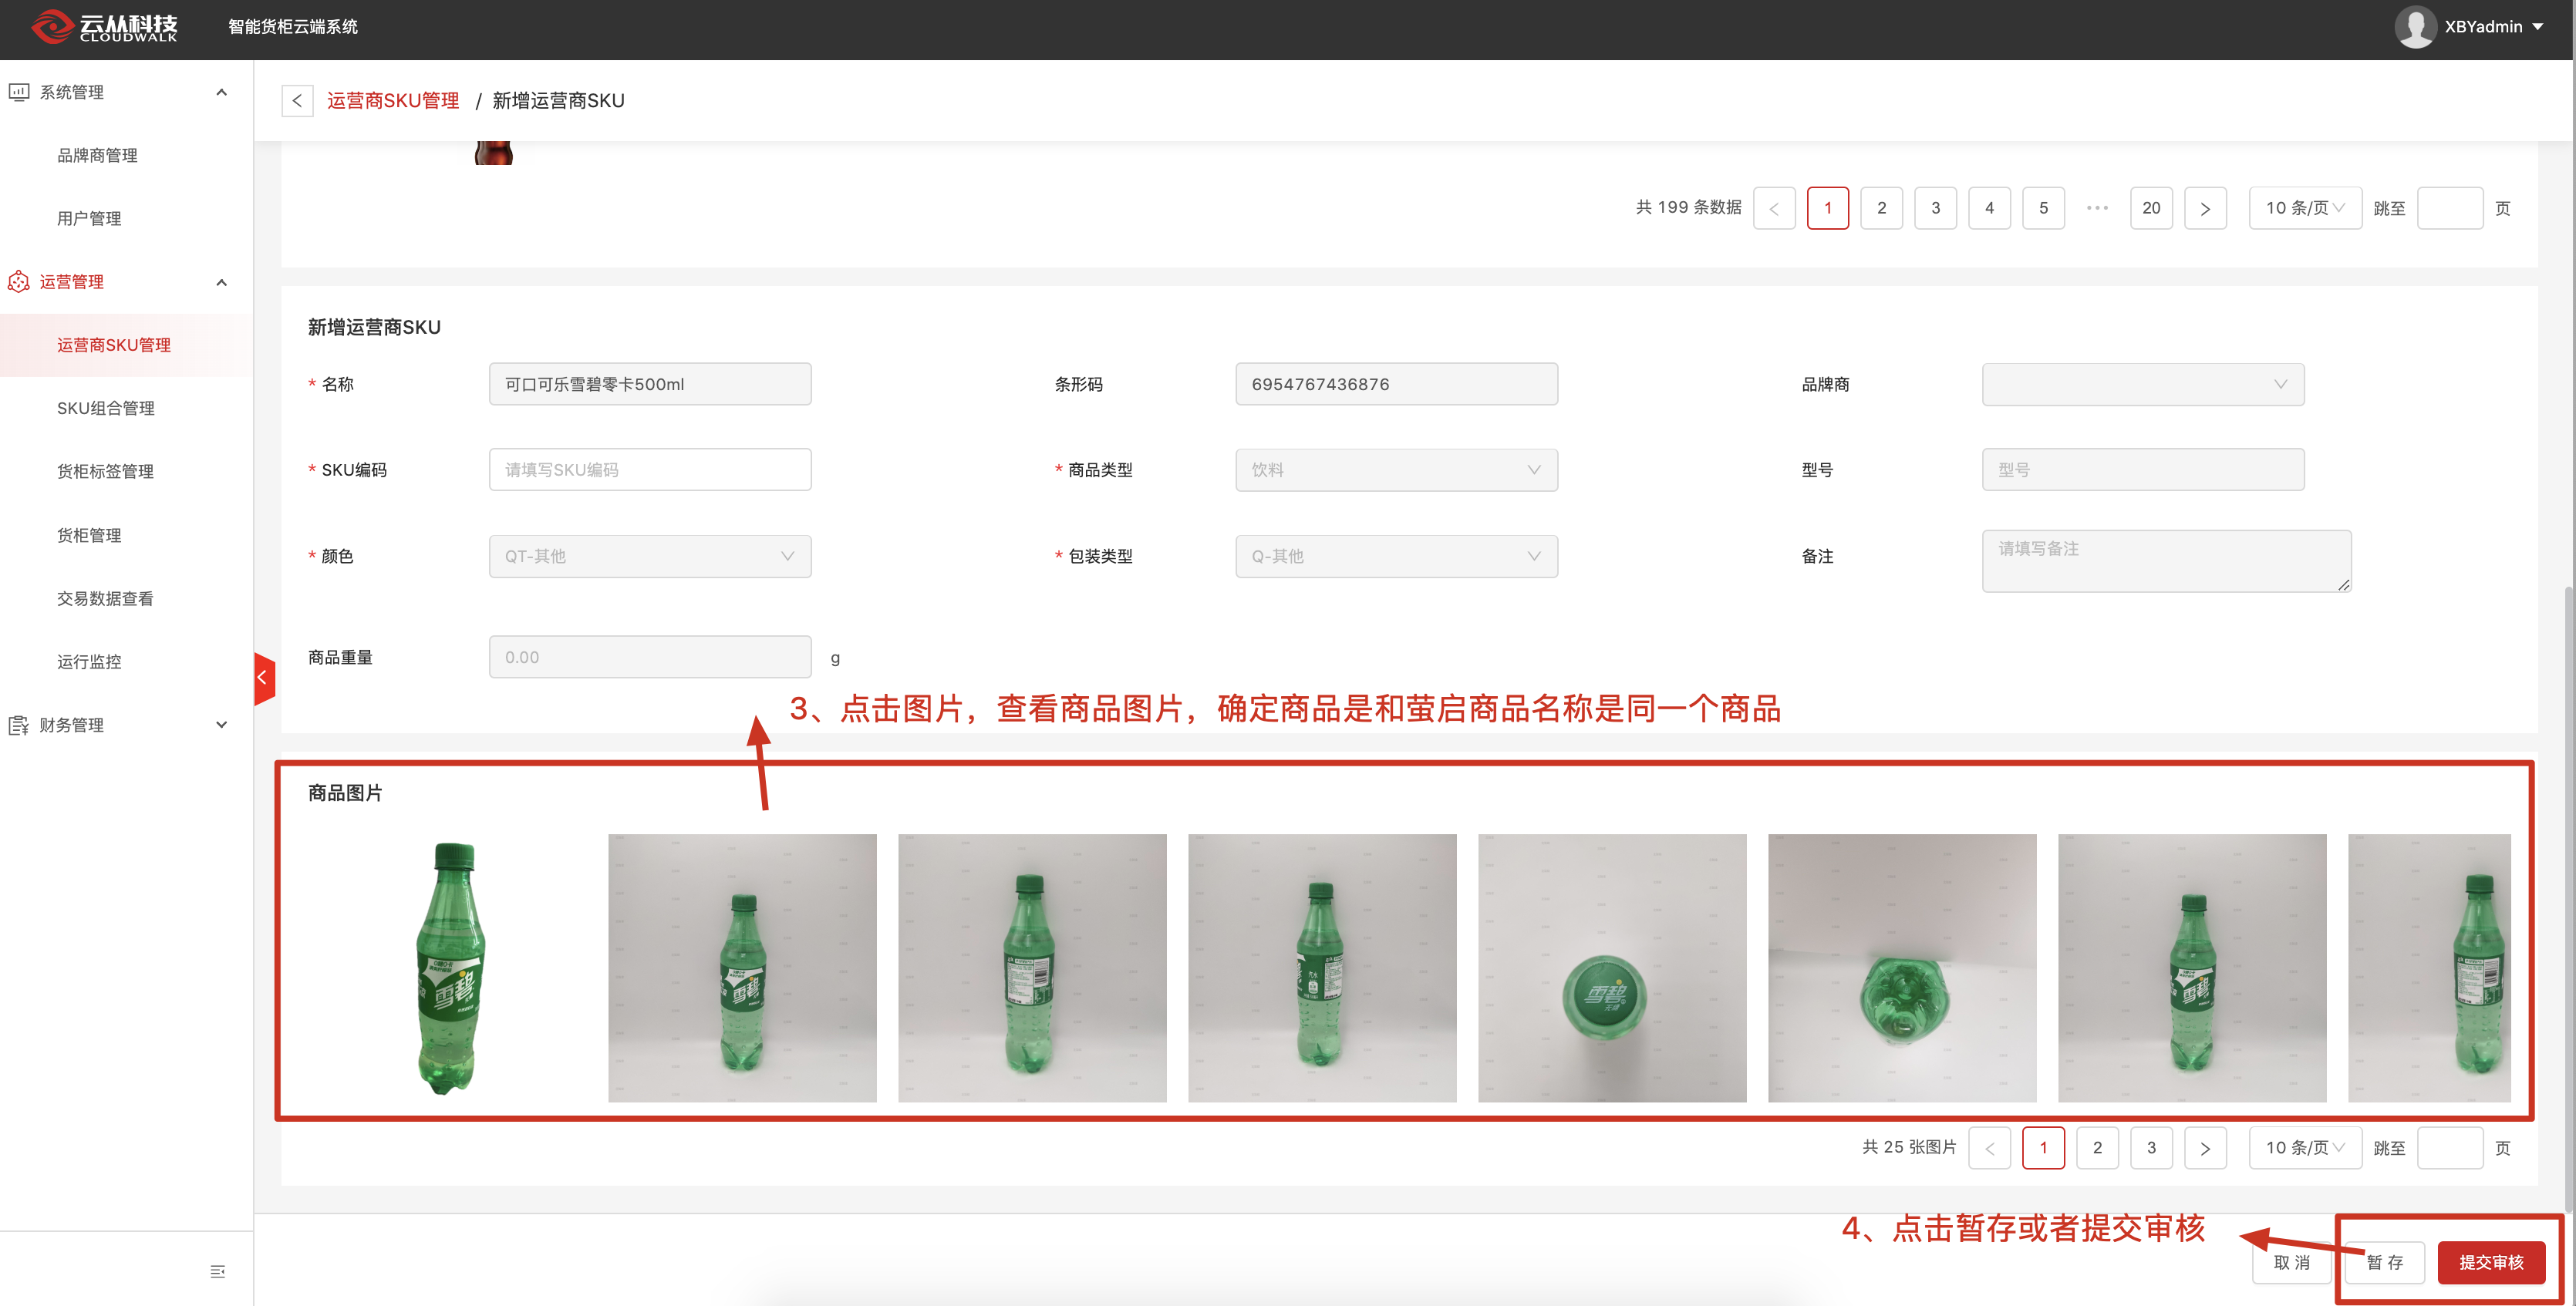This screenshot has width=2576, height=1306.
Task: Select page 5 in the 199-record pager
Action: pyautogui.click(x=2044, y=208)
